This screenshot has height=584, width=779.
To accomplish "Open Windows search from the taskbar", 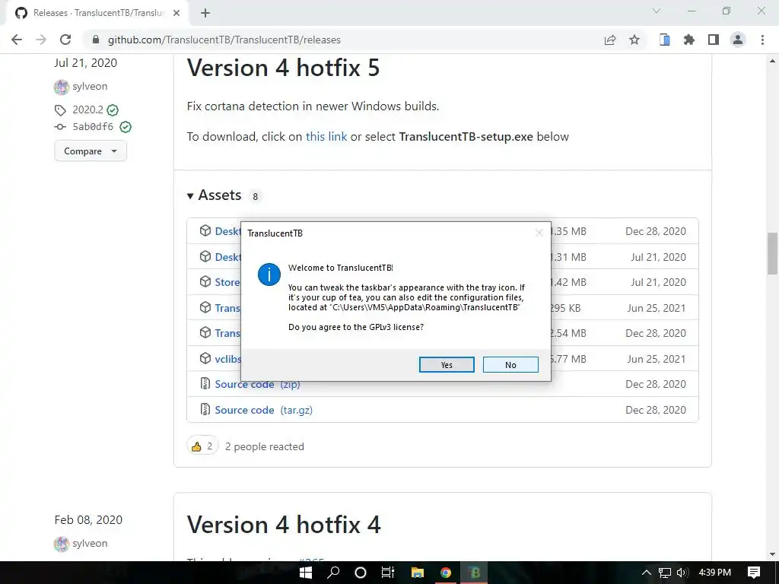I will pyautogui.click(x=333, y=573).
